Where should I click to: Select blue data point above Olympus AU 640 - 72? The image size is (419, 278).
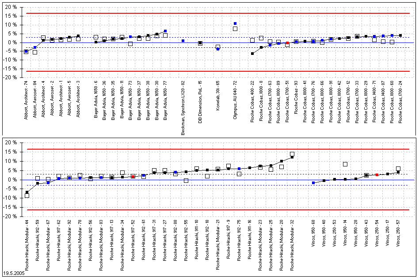point(235,23)
